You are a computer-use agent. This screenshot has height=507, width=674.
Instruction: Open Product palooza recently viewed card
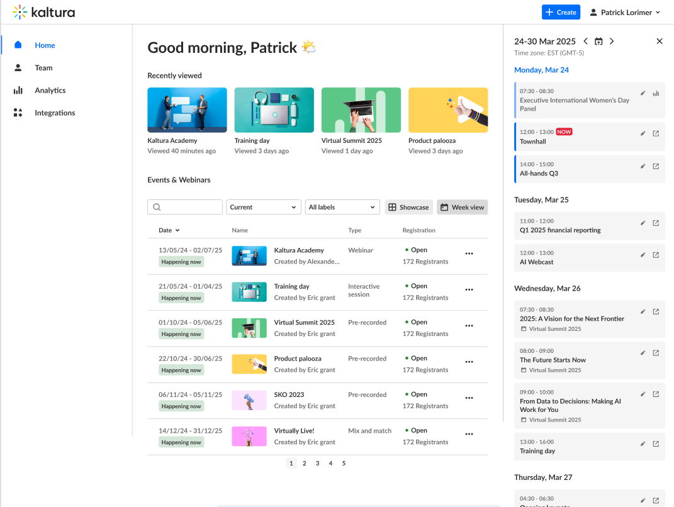pos(448,110)
